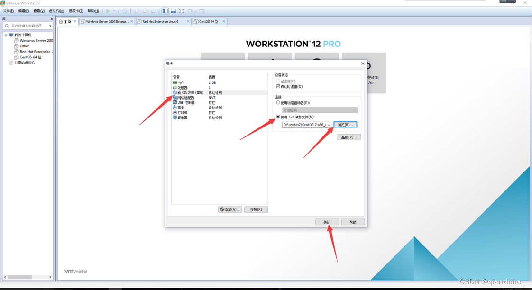
Task: Toggle the thumbnail bar view icon
Action: [x=174, y=11]
